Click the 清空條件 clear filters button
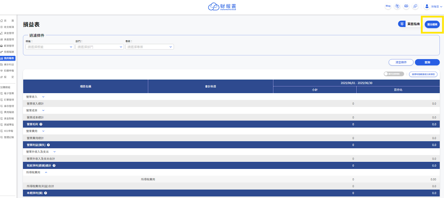Screen dimensions: 444x198 [401, 62]
